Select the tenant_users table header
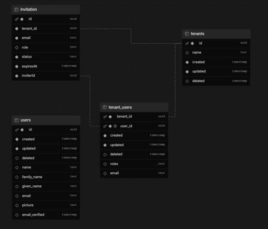 [134, 107]
